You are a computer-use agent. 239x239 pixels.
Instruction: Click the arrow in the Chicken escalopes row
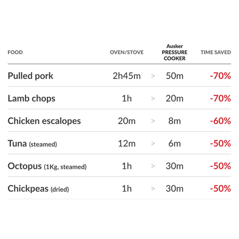[x=153, y=121]
